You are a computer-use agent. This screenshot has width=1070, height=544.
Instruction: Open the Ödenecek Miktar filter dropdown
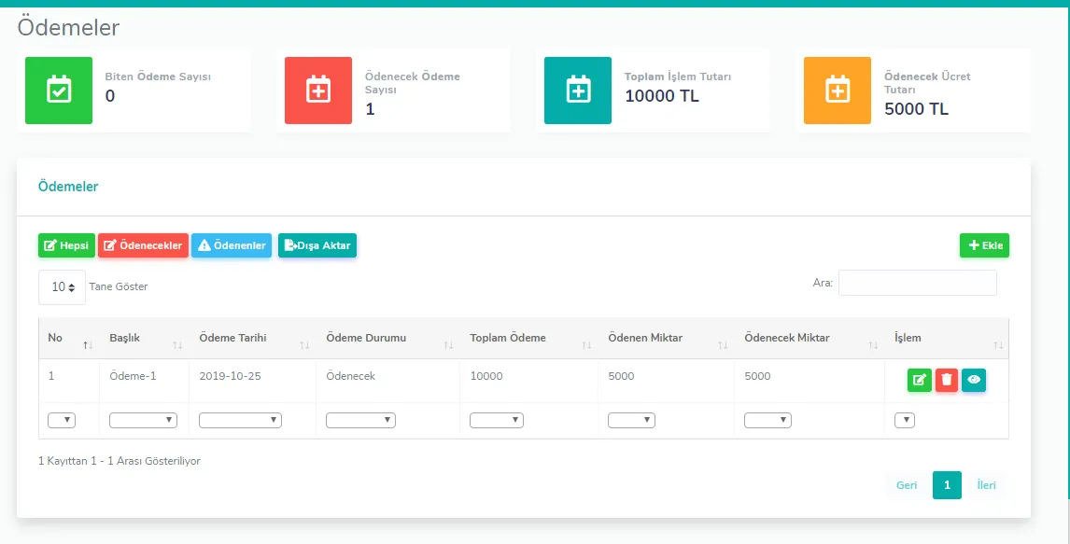[767, 421]
